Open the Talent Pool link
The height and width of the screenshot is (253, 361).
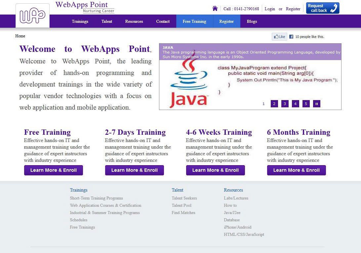click(181, 205)
